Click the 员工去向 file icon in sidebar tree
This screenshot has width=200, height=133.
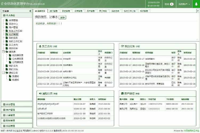[x=7, y=45]
